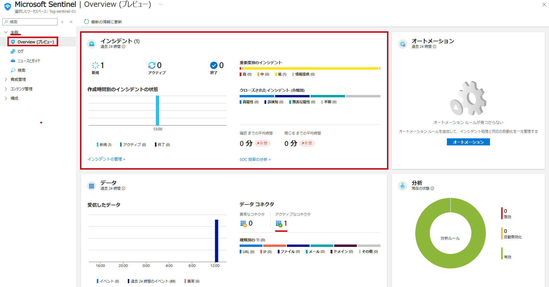This screenshot has height=287, width=549.
Task: Click the オートメーション gear header icon
Action: click(x=403, y=44)
